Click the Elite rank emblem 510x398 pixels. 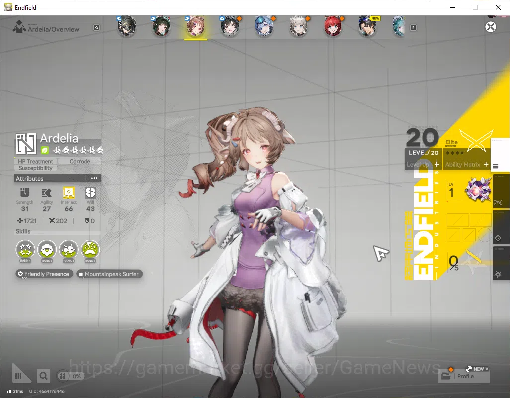(x=476, y=142)
